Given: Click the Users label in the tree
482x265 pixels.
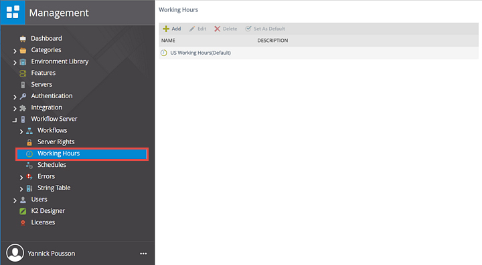Looking at the screenshot, I should [x=39, y=199].
